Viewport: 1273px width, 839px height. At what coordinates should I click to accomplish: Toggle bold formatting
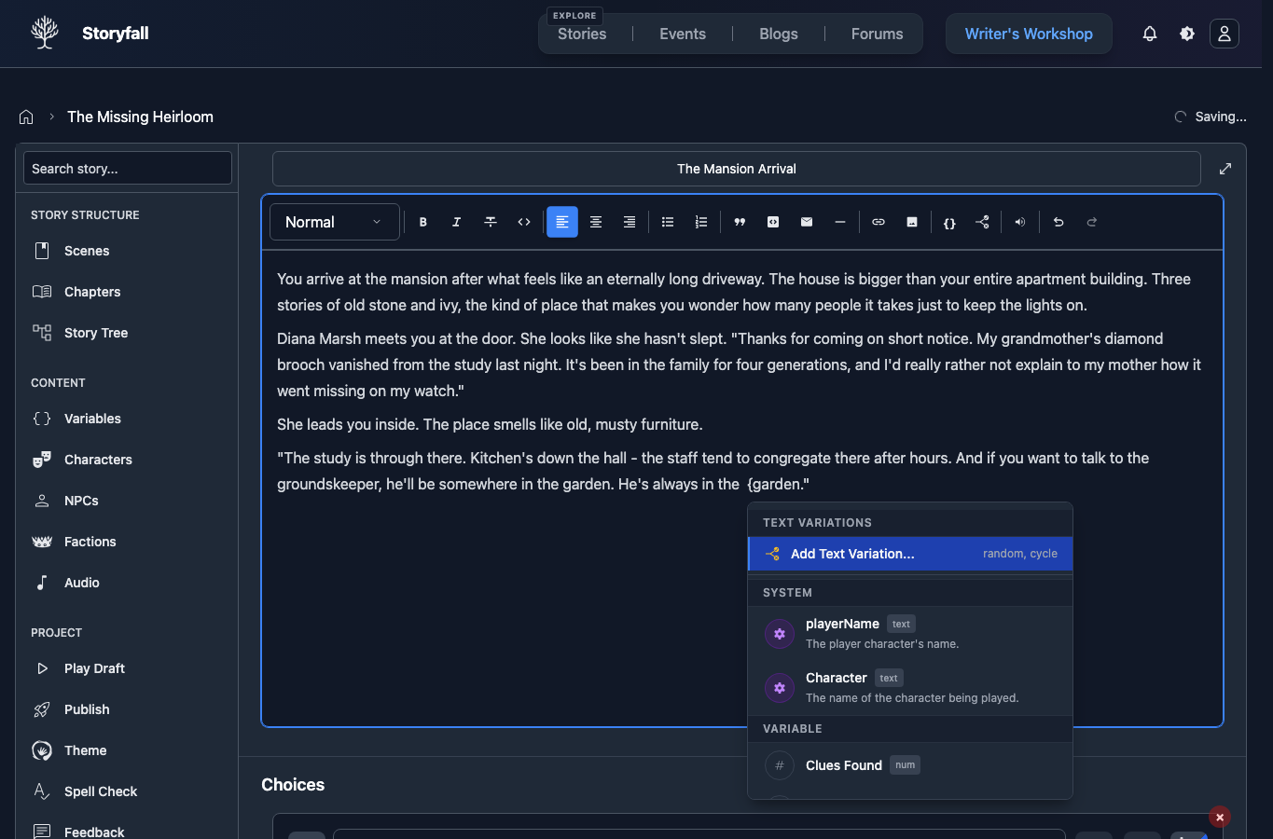(422, 222)
